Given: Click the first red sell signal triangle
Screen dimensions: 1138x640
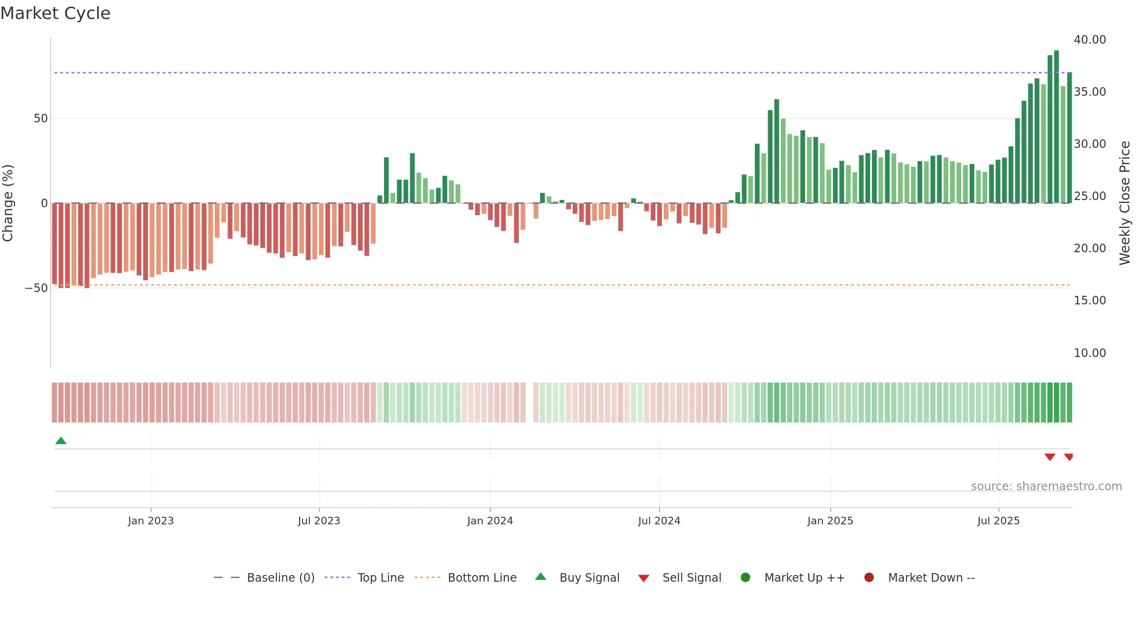Looking at the screenshot, I should click(1050, 457).
